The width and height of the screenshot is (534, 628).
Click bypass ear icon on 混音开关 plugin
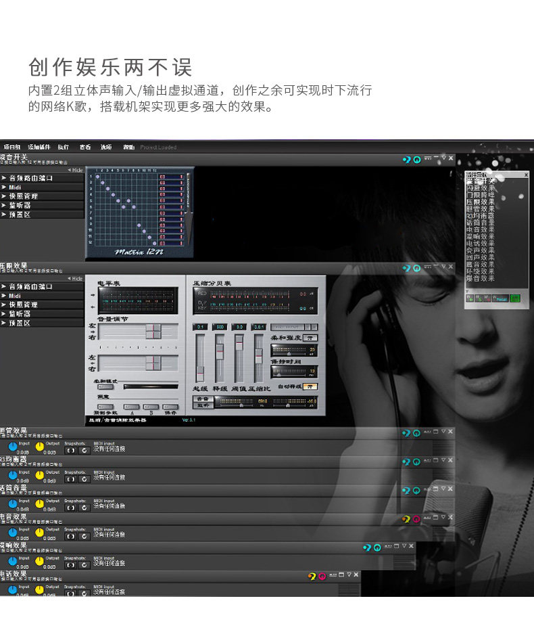point(407,160)
